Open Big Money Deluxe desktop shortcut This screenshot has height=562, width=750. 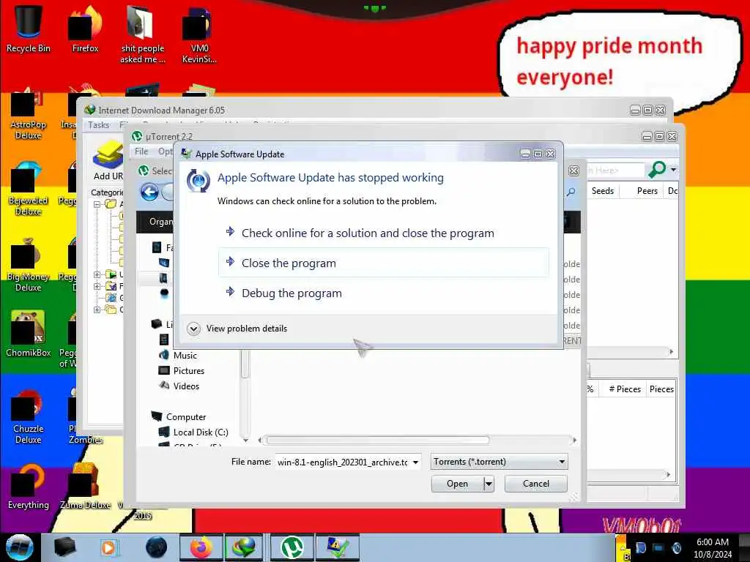click(29, 265)
